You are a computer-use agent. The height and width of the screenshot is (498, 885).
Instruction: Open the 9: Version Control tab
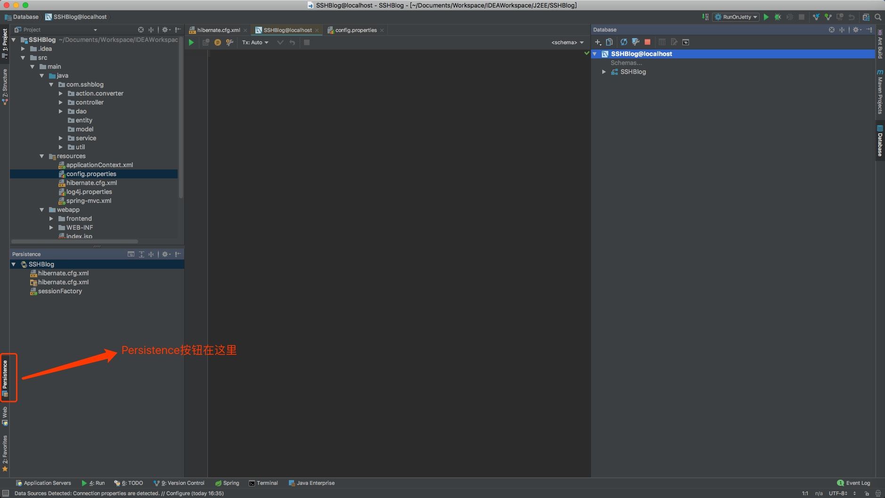point(179,483)
